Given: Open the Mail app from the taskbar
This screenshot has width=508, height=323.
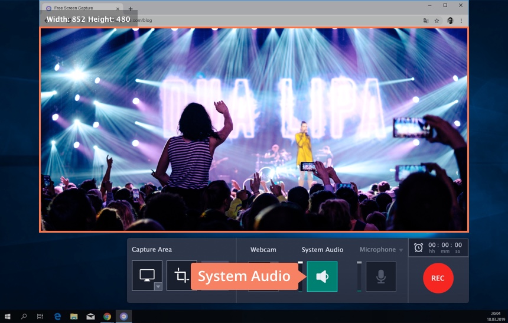Looking at the screenshot, I should point(90,316).
